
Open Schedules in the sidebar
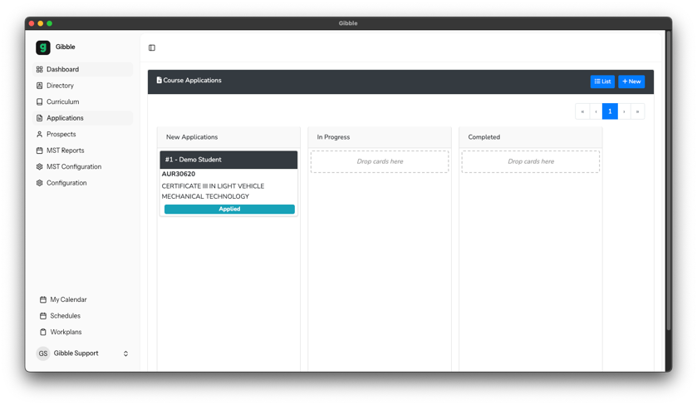tap(65, 316)
